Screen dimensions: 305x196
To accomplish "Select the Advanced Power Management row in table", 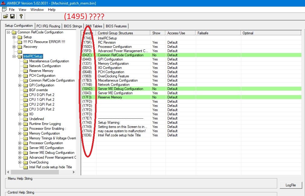I will pyautogui.click(x=191, y=51).
